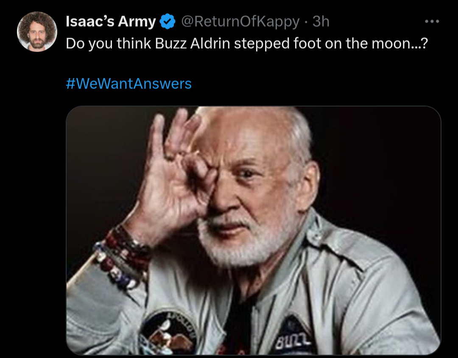458x358 pixels.
Task: Click the Isaac's Army display name
Action: click(x=111, y=22)
